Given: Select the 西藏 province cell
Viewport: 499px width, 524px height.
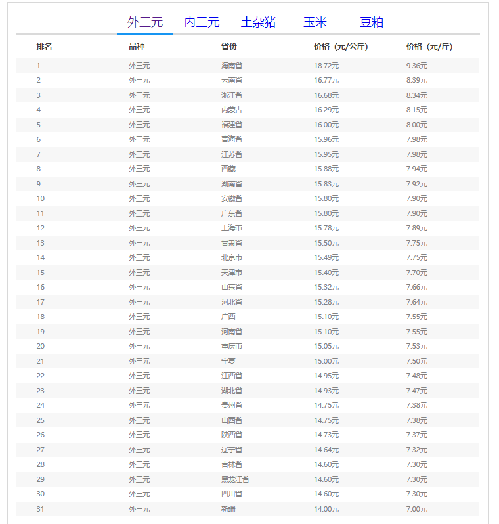Looking at the screenshot, I should point(228,169).
